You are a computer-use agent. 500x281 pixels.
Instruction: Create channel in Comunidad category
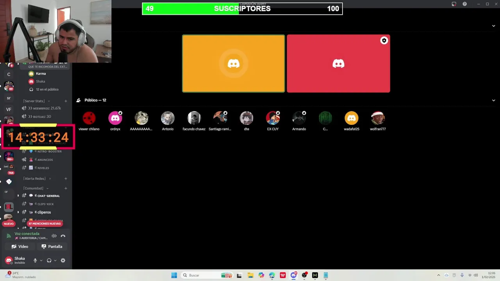coord(66,188)
